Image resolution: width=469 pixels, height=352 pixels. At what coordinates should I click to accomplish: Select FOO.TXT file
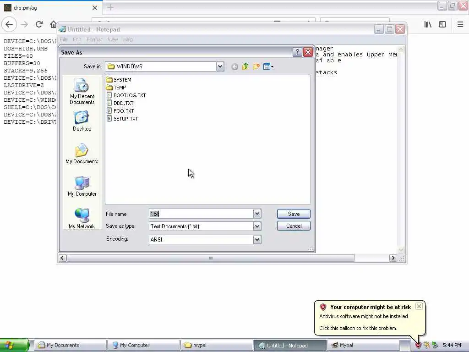(120, 111)
